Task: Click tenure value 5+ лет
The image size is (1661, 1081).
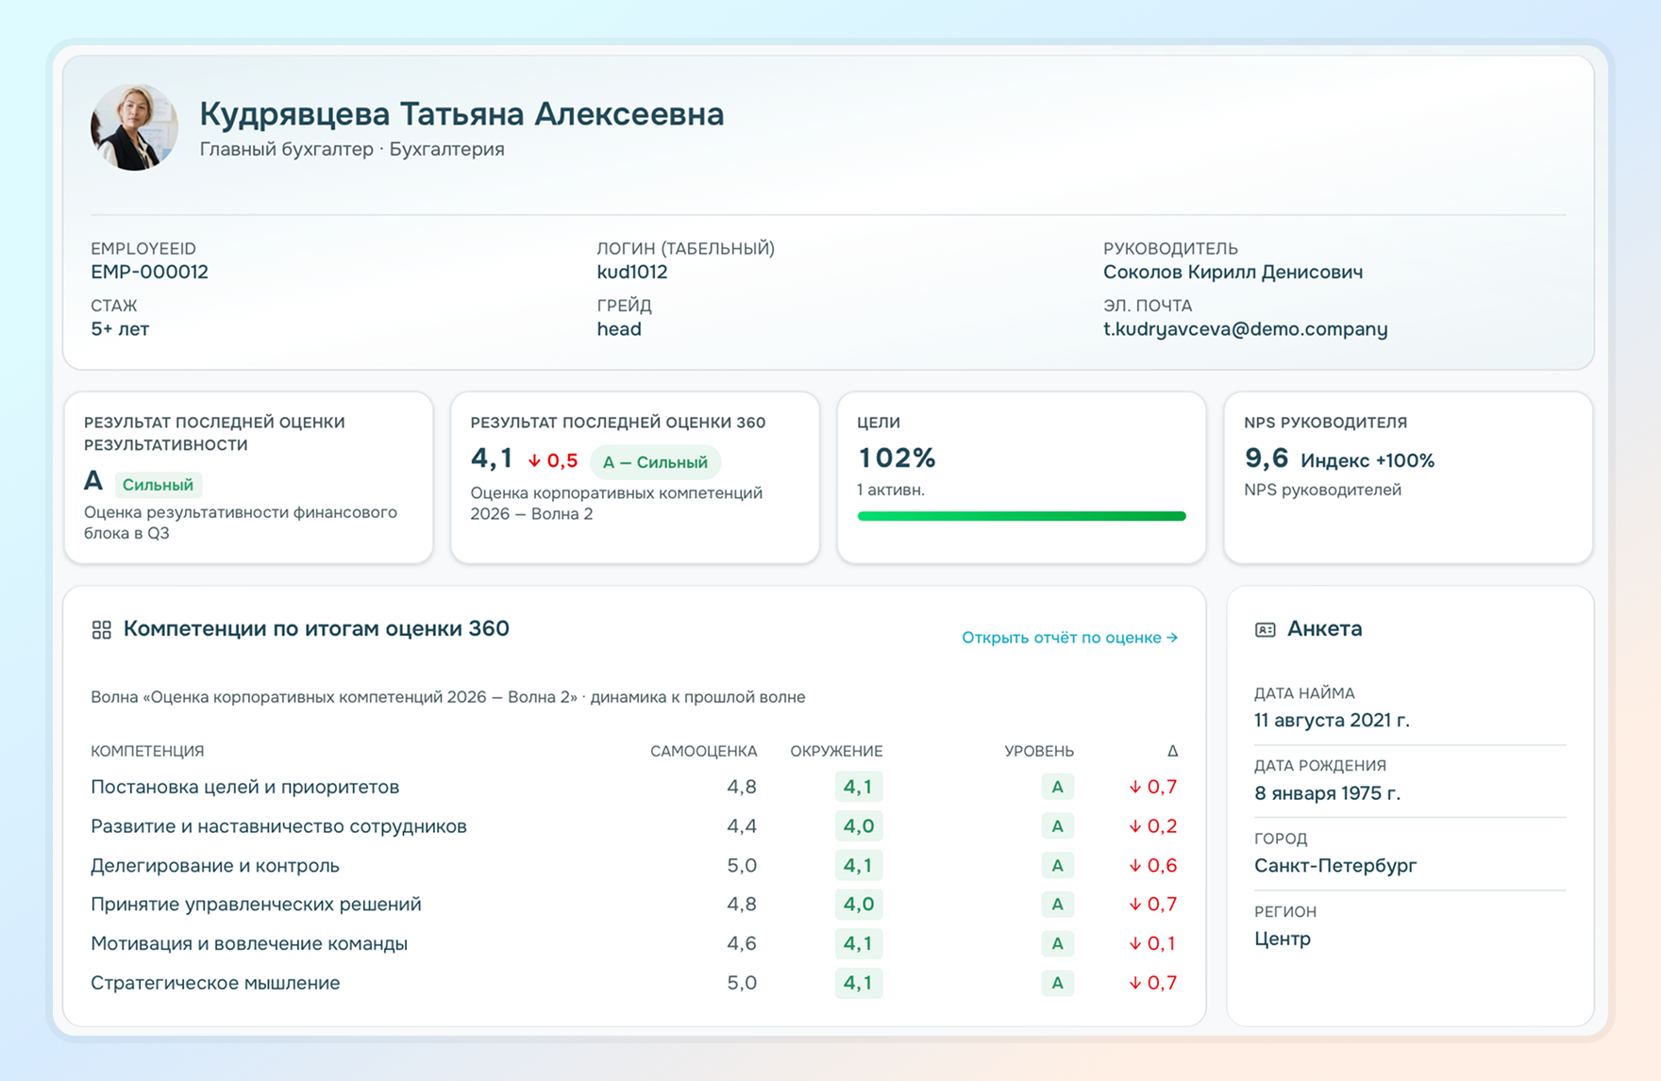Action: (x=120, y=329)
